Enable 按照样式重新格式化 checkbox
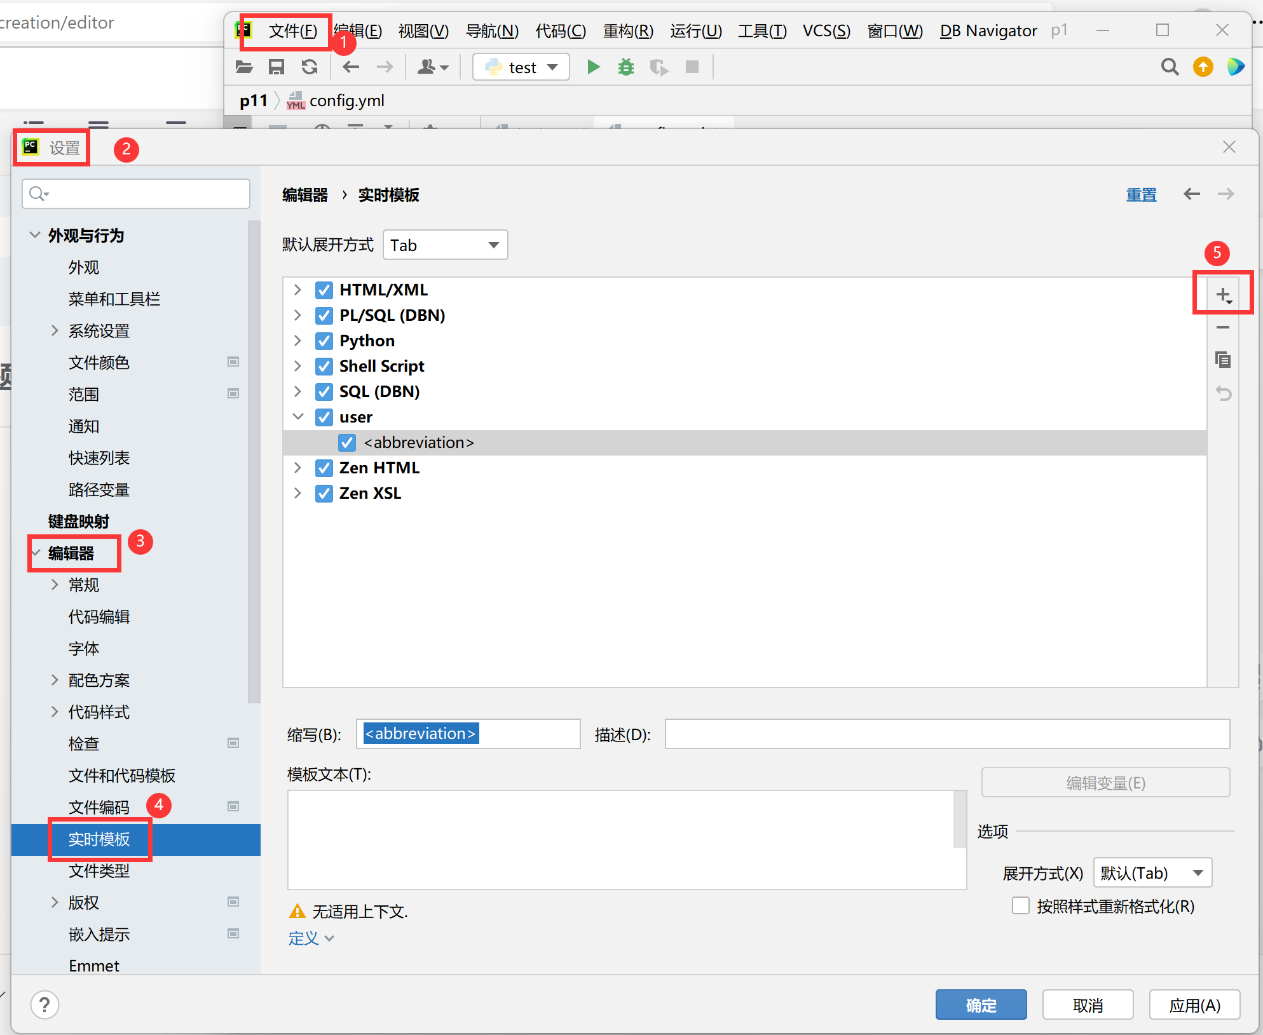This screenshot has width=1263, height=1035. [x=1021, y=905]
